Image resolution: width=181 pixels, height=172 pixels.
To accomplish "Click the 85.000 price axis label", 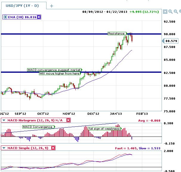I will (x=169, y=60).
